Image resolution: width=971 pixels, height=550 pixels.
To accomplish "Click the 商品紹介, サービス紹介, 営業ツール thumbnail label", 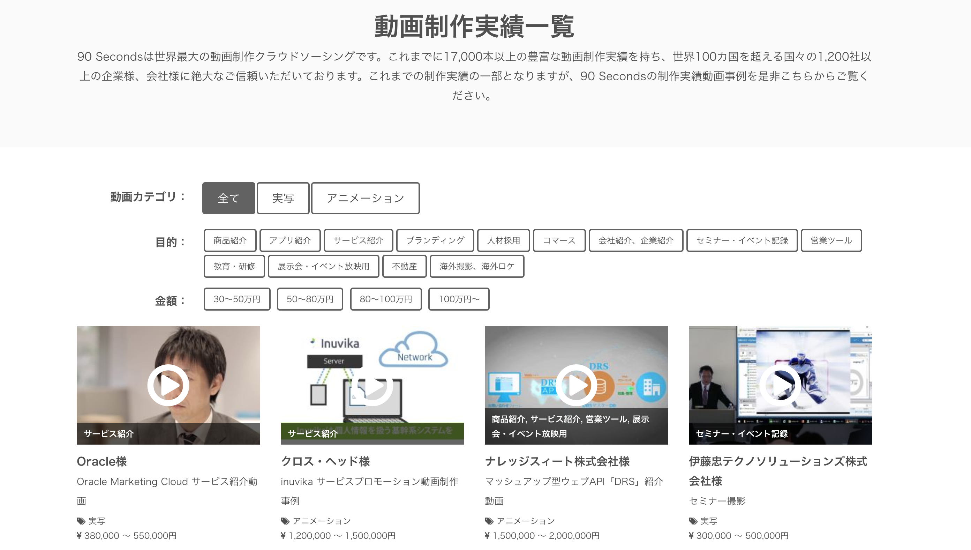I will click(570, 426).
